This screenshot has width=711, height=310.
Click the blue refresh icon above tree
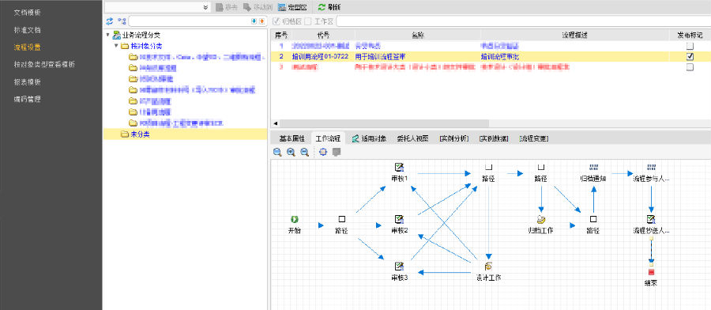109,21
